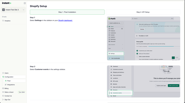The height and width of the screenshot is (103, 185).
Task: Open the Instant Test Site 3 site selector
Action: pyautogui.click(x=13, y=10)
